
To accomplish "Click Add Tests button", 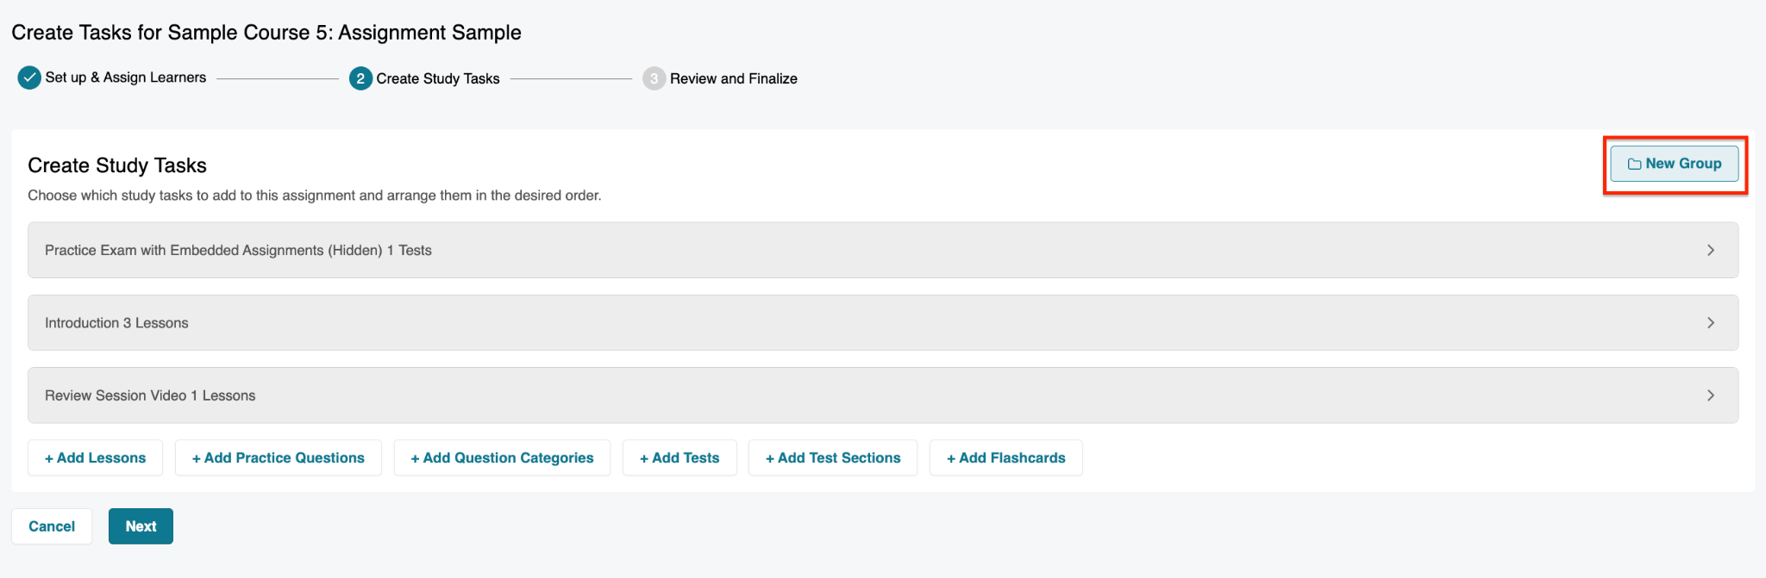I will click(x=679, y=457).
